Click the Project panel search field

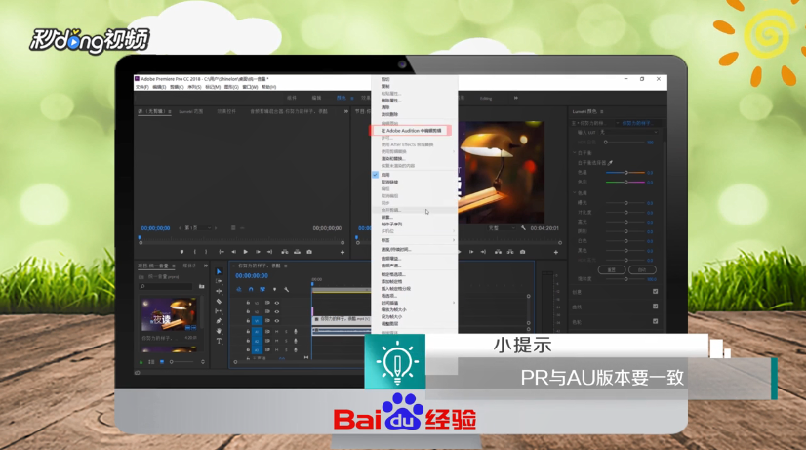point(166,286)
